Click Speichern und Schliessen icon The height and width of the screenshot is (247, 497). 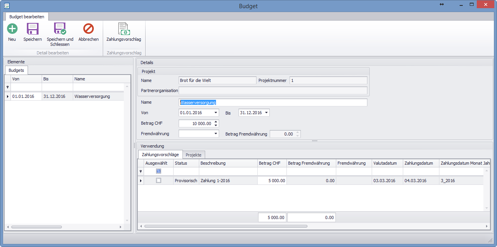[60, 29]
